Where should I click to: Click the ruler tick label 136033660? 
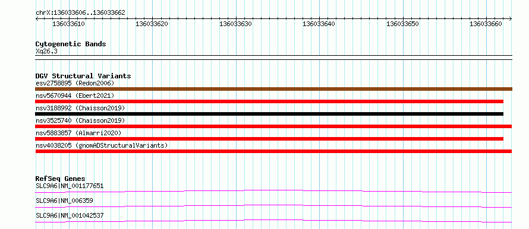click(x=486, y=24)
